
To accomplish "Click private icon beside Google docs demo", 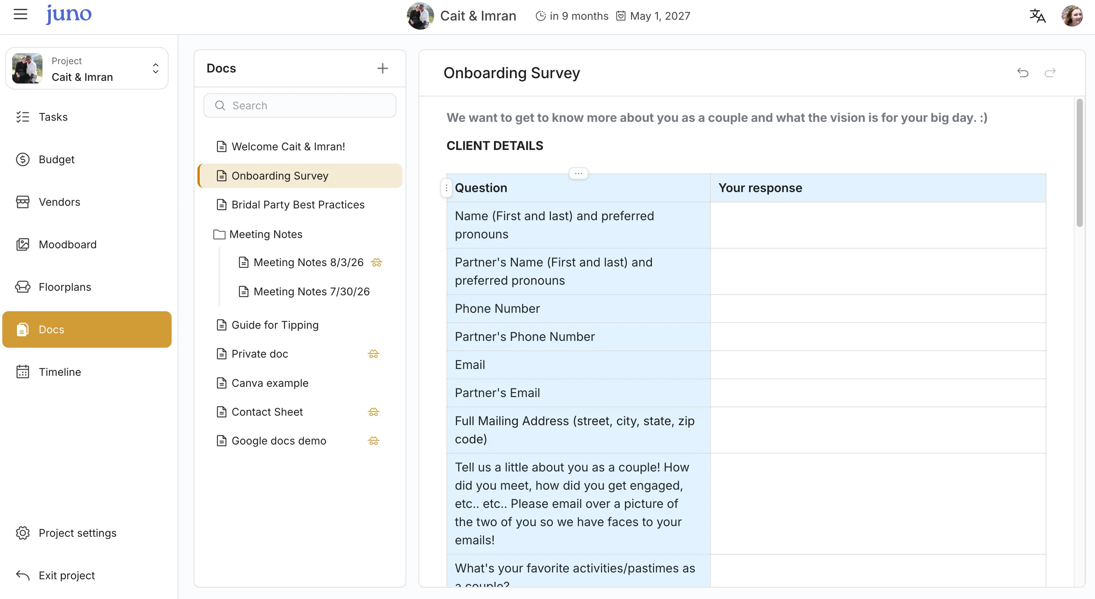I will [x=374, y=441].
